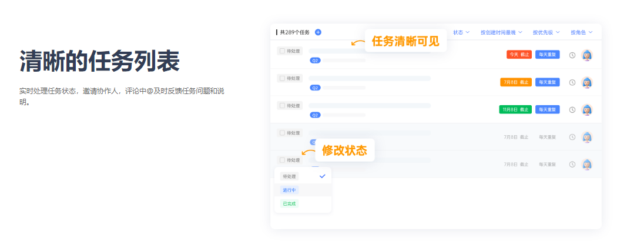The width and height of the screenshot is (617, 248).
Task: Click the paragraph starting 实时处理任务状态
Action: click(122, 97)
